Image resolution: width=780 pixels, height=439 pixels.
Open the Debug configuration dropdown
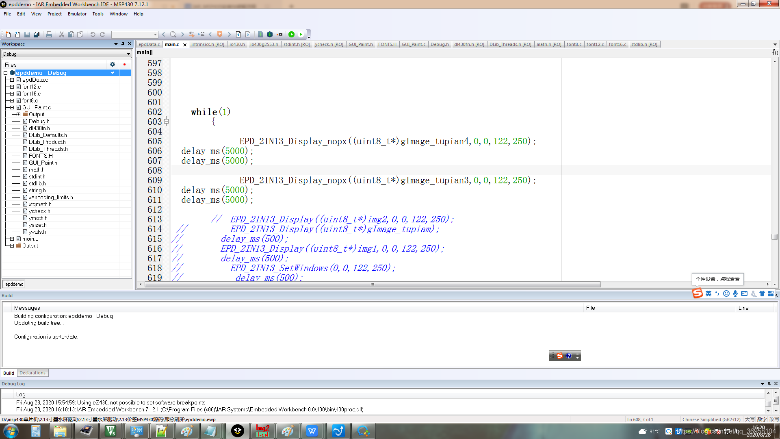[x=128, y=54]
